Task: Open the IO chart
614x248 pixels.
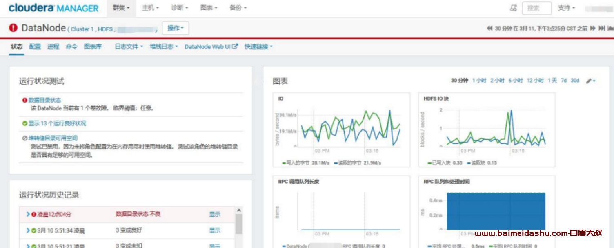Action: (x=341, y=130)
